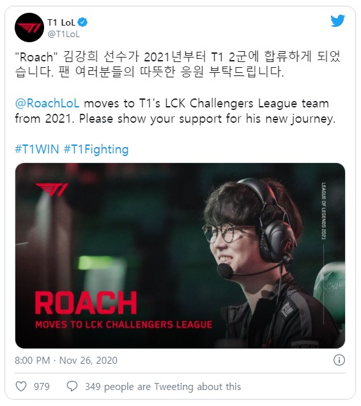Open replies via speech bubble icon

coord(72,386)
